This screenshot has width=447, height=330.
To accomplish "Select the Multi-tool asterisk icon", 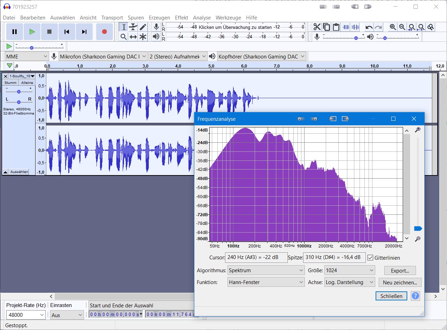I will [142, 37].
